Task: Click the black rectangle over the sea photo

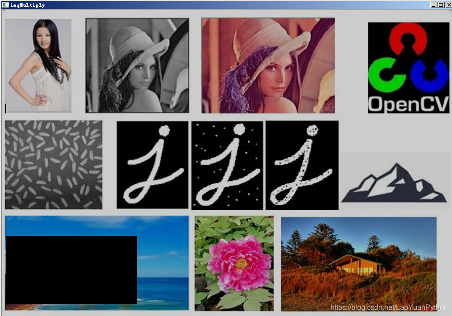Action: [x=72, y=270]
